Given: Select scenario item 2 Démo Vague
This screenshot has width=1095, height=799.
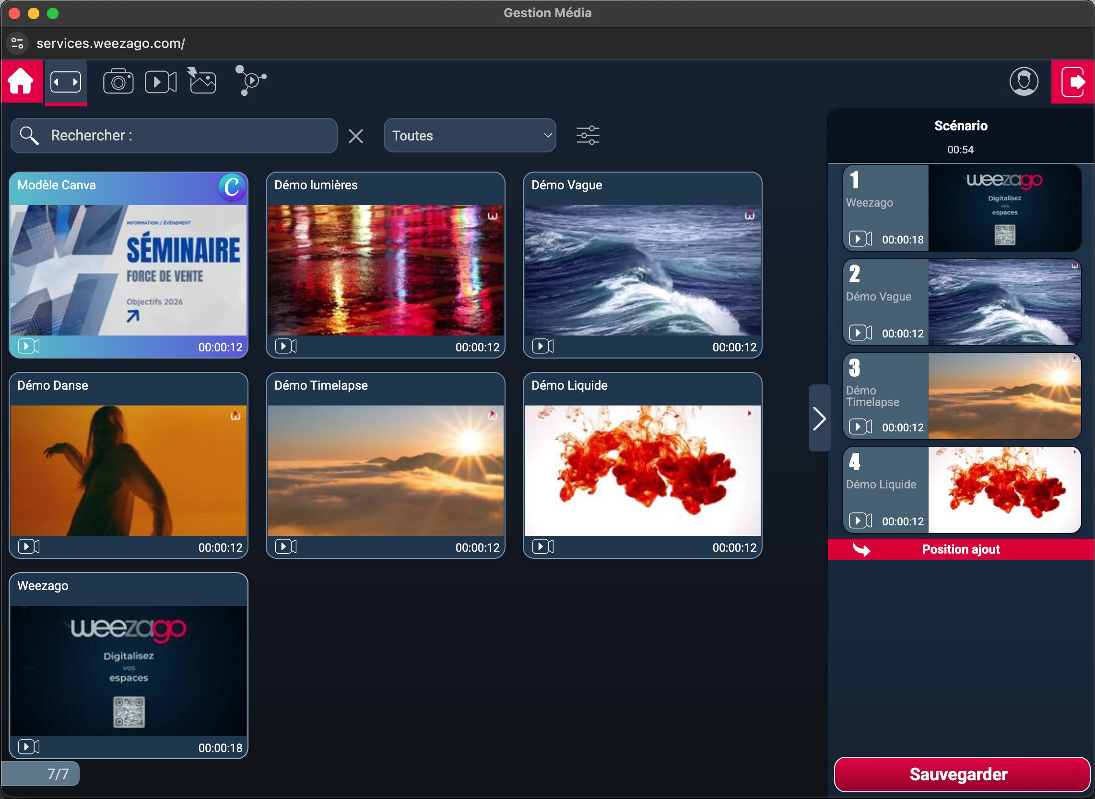Looking at the screenshot, I should (x=961, y=302).
